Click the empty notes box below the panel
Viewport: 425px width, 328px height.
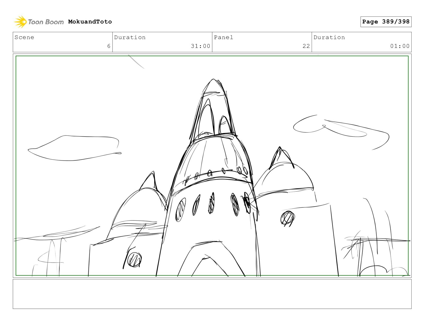click(x=212, y=294)
